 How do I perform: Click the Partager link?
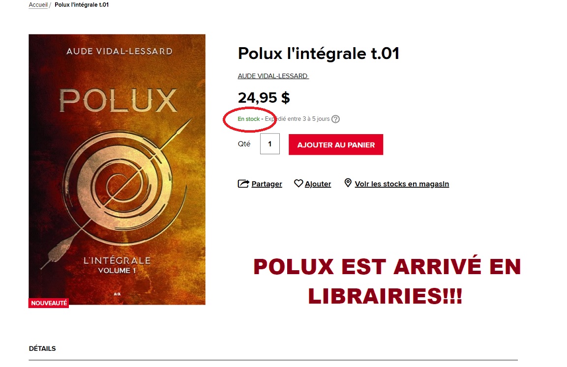[x=267, y=184]
